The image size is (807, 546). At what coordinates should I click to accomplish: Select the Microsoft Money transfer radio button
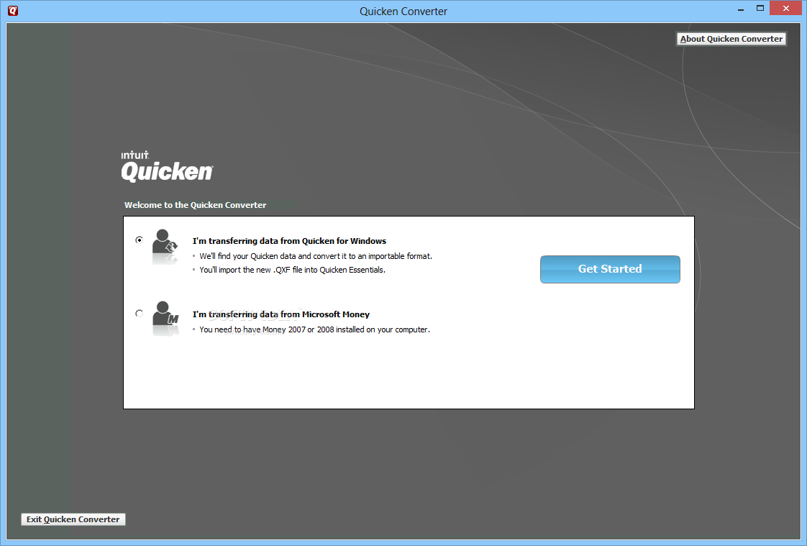point(139,314)
